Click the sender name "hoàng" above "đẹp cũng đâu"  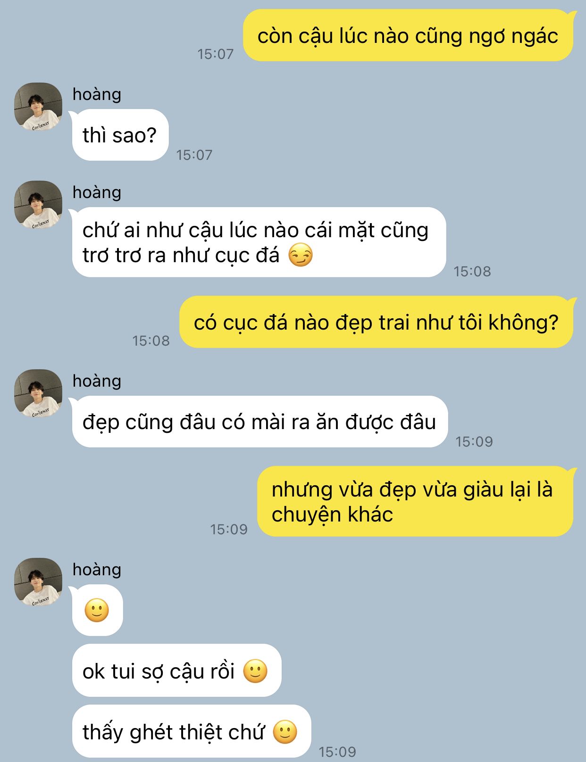coord(97,381)
